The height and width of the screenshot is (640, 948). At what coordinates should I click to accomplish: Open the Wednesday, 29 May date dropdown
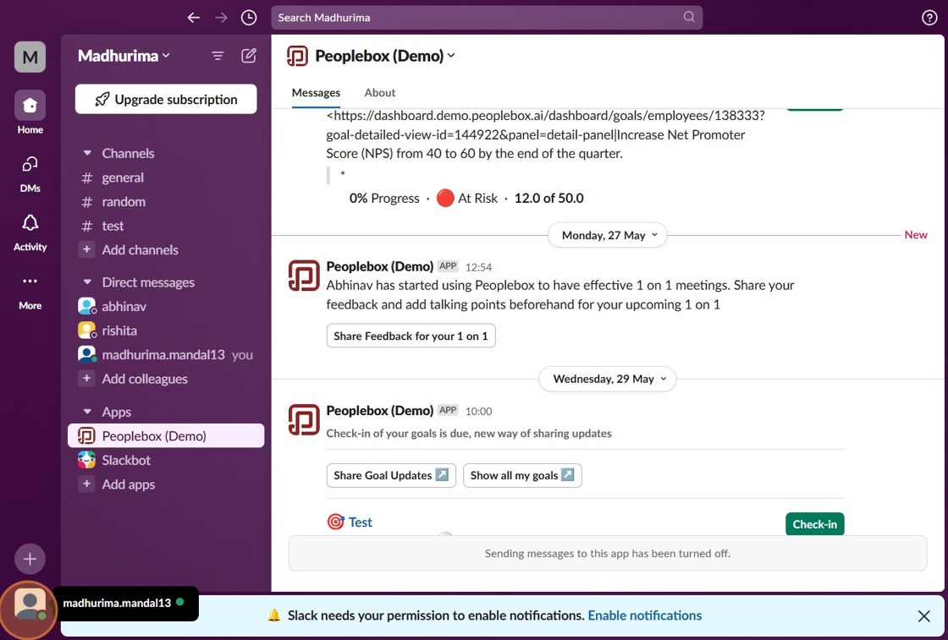click(x=608, y=379)
